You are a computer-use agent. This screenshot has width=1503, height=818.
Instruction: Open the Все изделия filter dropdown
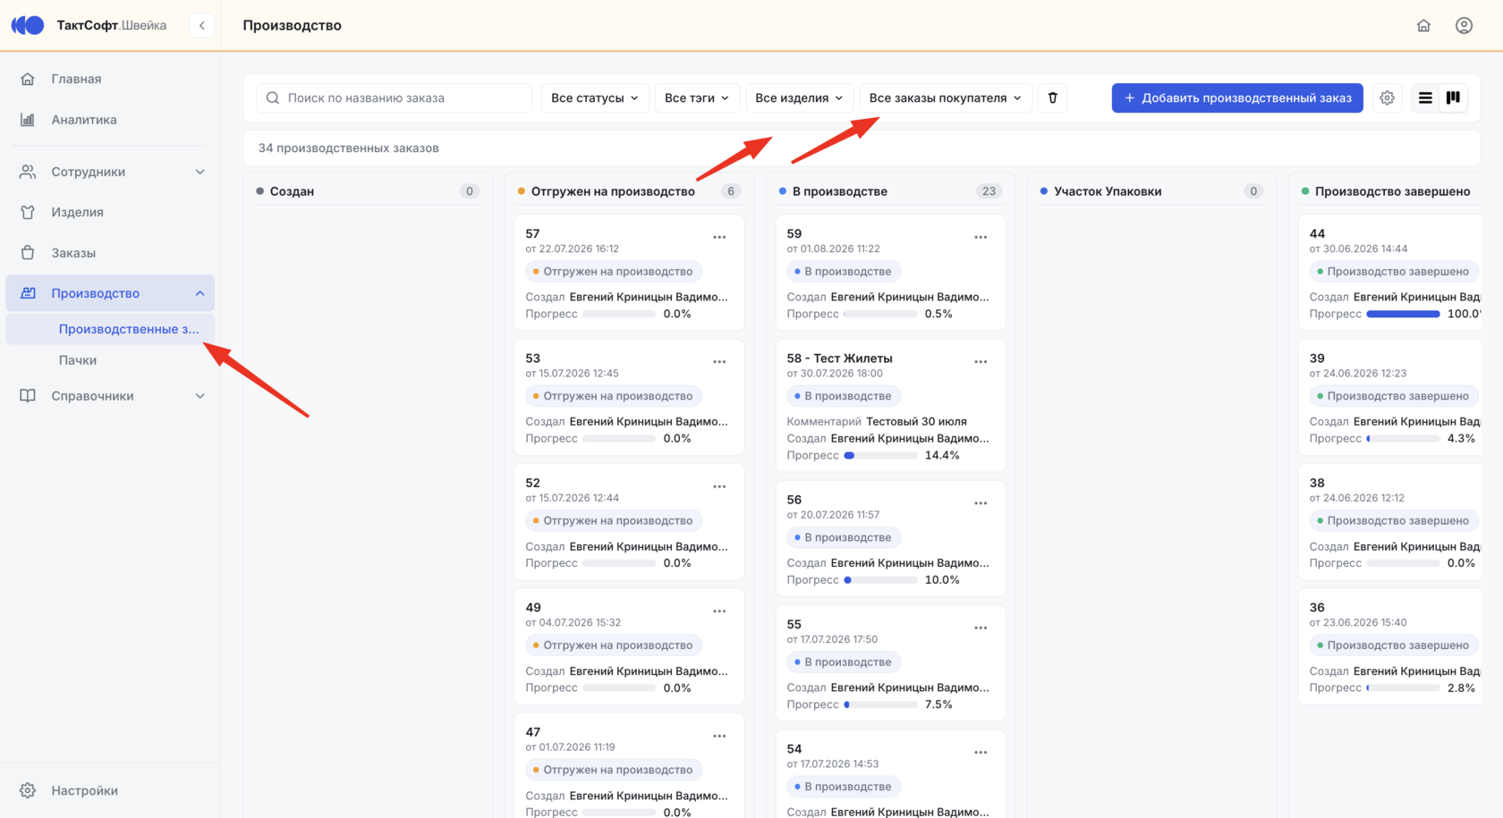[x=799, y=97]
